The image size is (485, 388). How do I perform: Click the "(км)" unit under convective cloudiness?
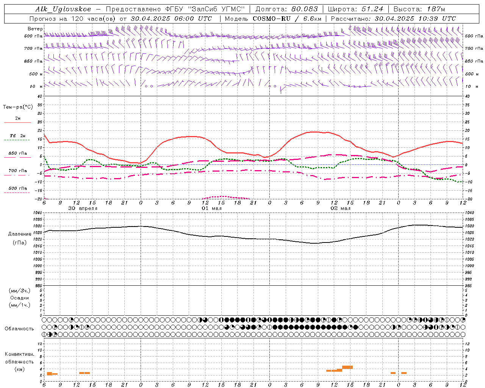(20, 369)
